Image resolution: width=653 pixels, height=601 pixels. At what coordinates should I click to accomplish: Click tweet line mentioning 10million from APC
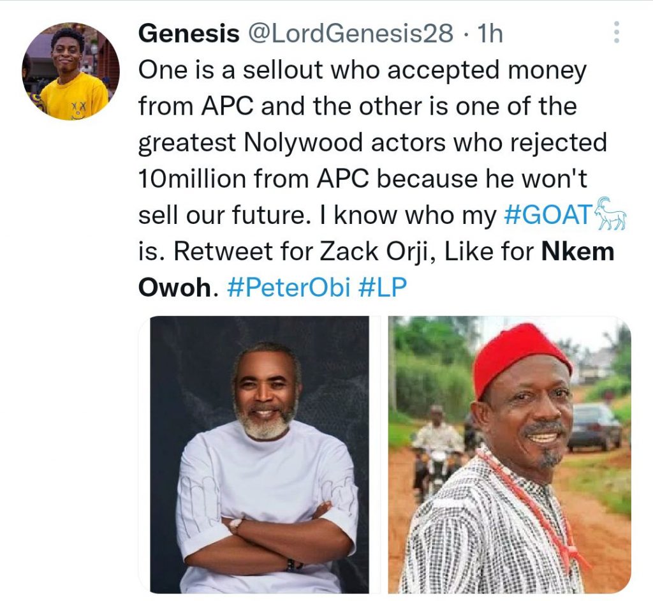(x=362, y=179)
